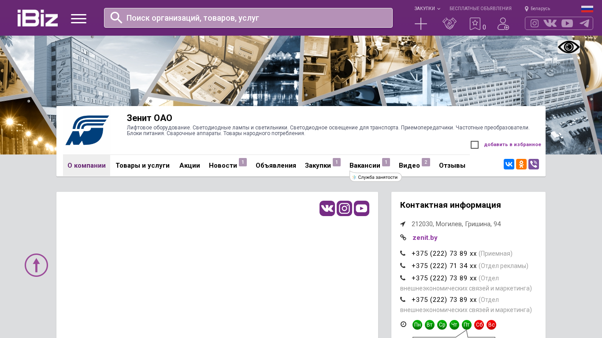Open 'Бесплатные объявления' link
Screen dimensions: 602x338
coord(480,8)
